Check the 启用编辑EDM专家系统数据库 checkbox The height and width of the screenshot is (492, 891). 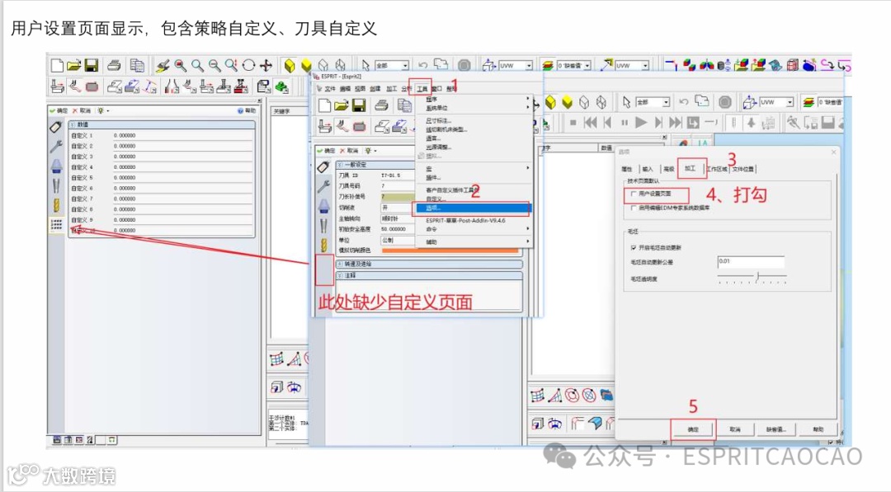(634, 209)
